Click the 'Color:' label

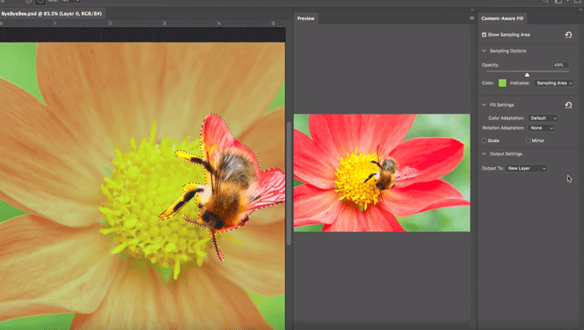click(488, 84)
